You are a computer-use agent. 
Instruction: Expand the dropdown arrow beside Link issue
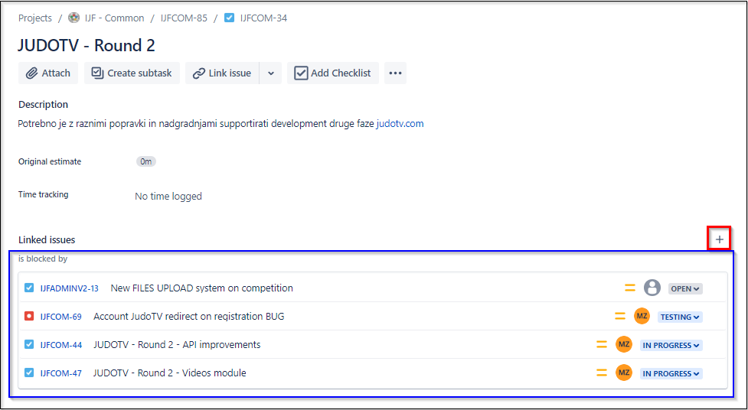click(x=271, y=73)
